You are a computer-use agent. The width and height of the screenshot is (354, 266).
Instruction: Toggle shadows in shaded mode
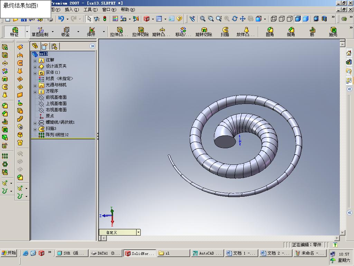(x=316, y=19)
